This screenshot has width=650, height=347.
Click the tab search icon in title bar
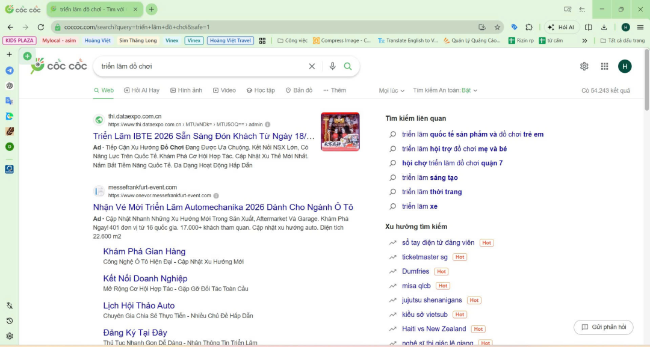coord(568,9)
